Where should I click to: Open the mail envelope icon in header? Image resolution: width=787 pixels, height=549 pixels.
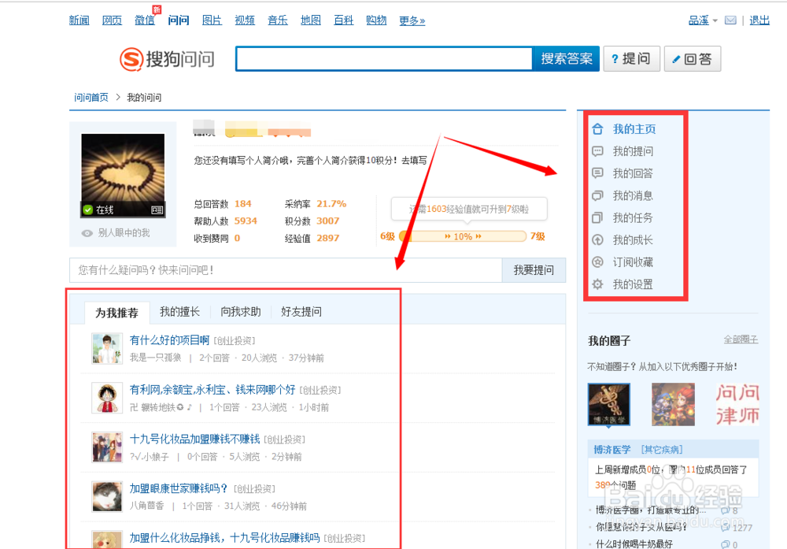730,20
